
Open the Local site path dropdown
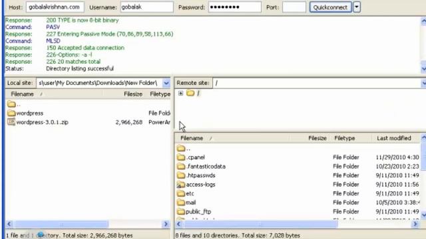pos(166,83)
